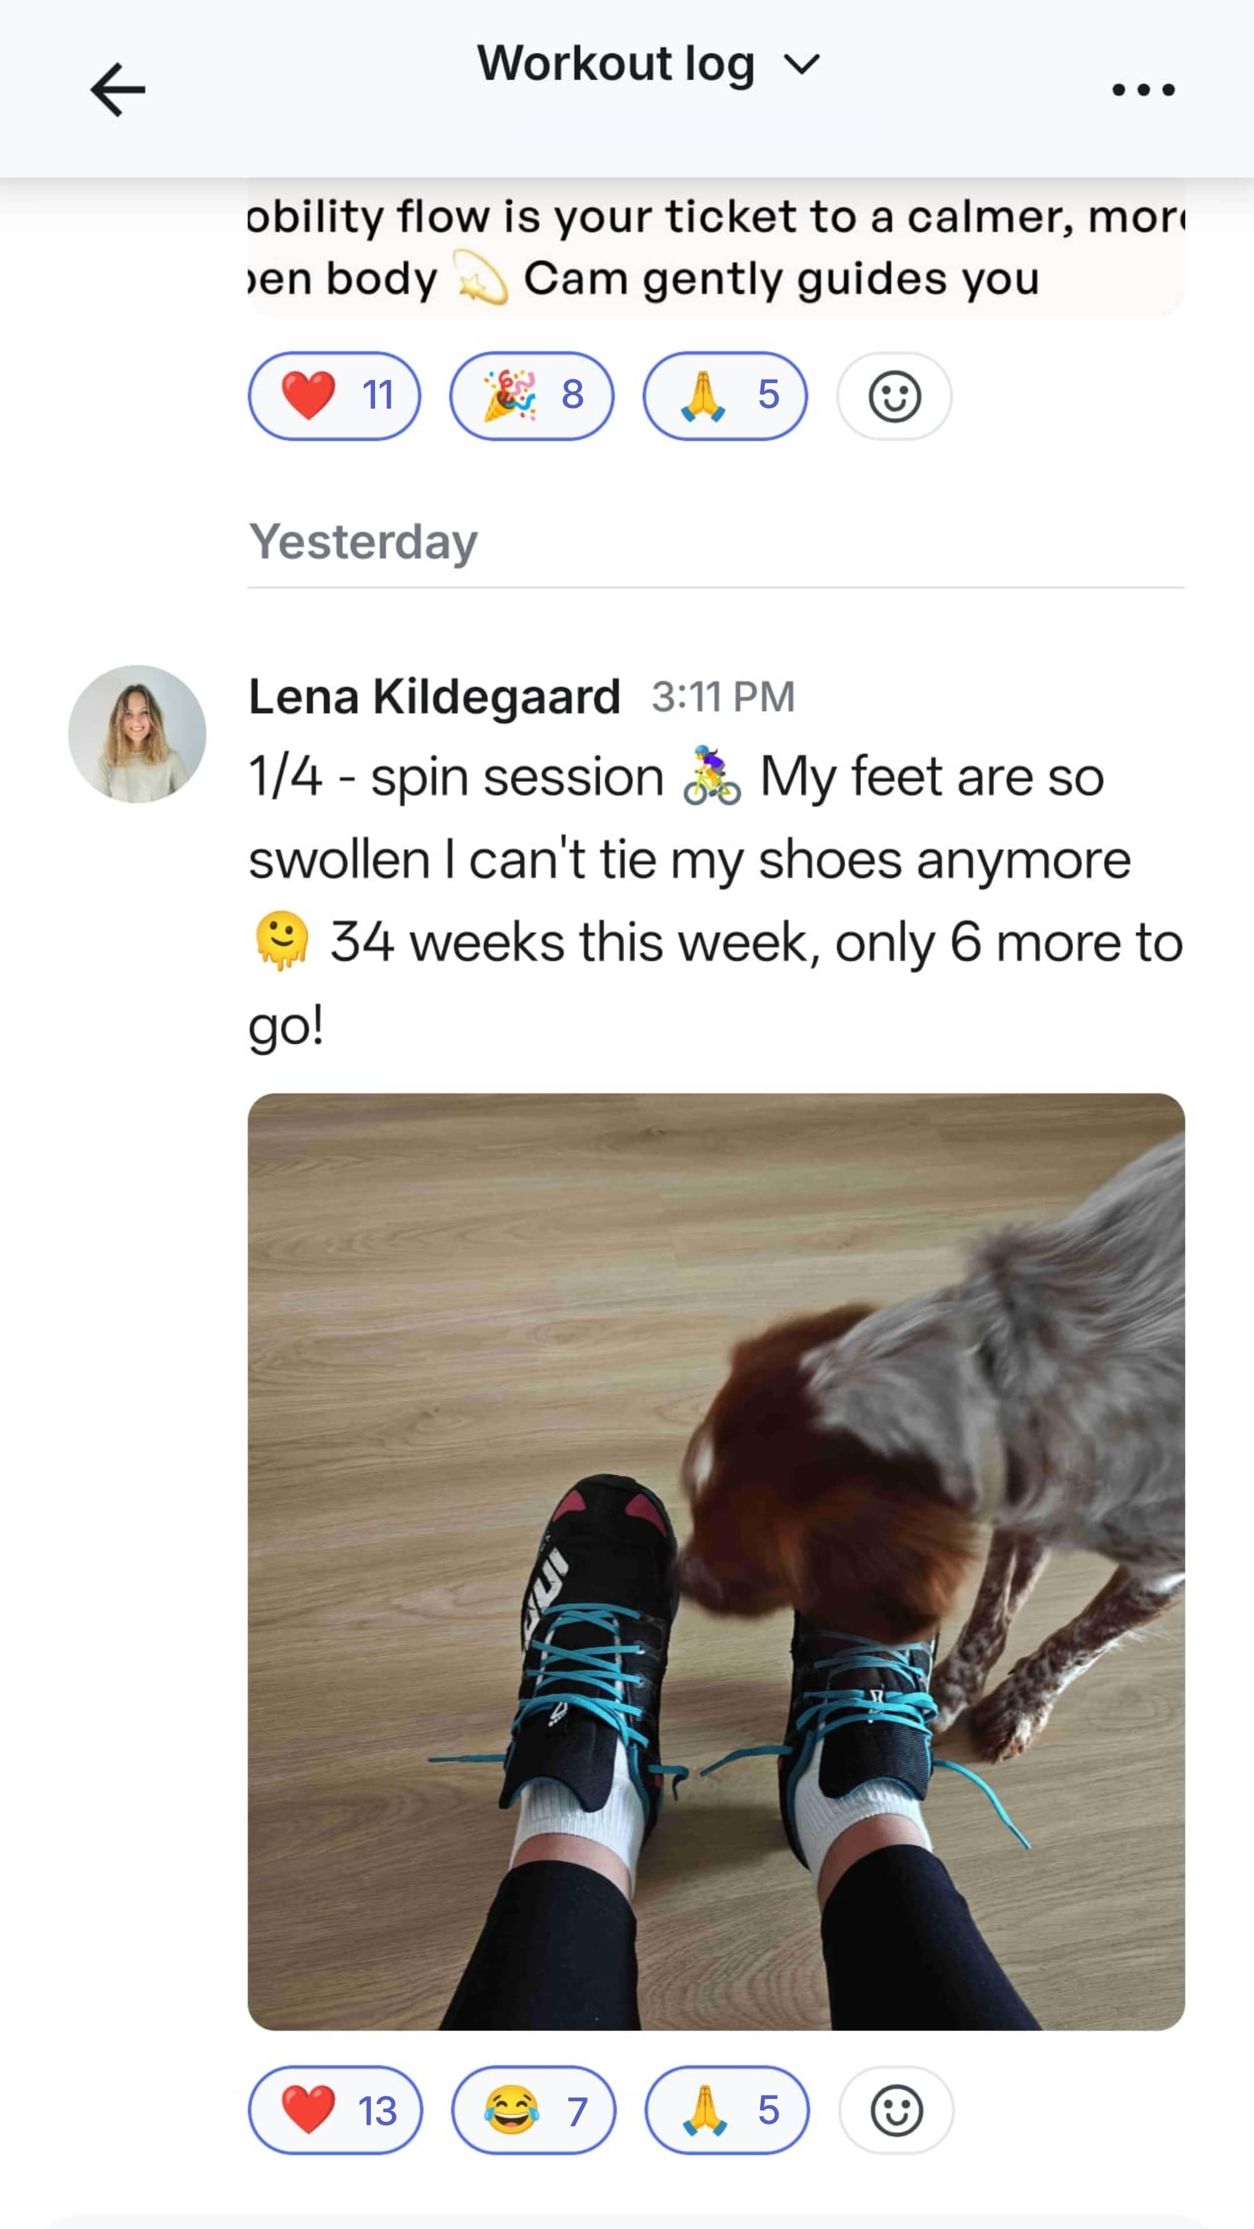This screenshot has width=1254, height=2229.
Task: Add a reaction to the mobility flow message
Action: [x=893, y=396]
